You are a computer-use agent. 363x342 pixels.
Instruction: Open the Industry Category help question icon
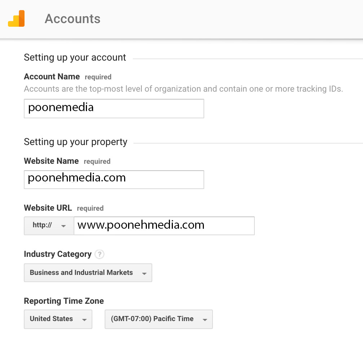pyautogui.click(x=100, y=254)
